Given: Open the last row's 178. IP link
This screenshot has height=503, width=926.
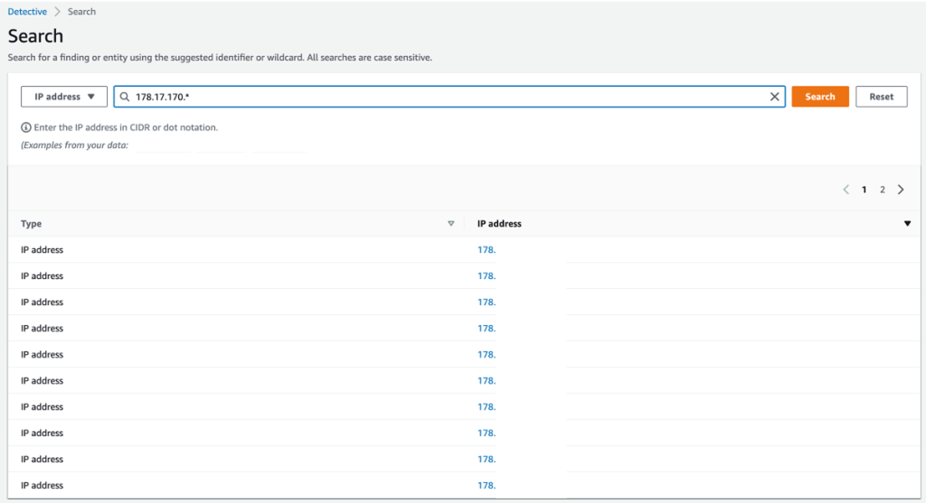Looking at the screenshot, I should pyautogui.click(x=487, y=485).
